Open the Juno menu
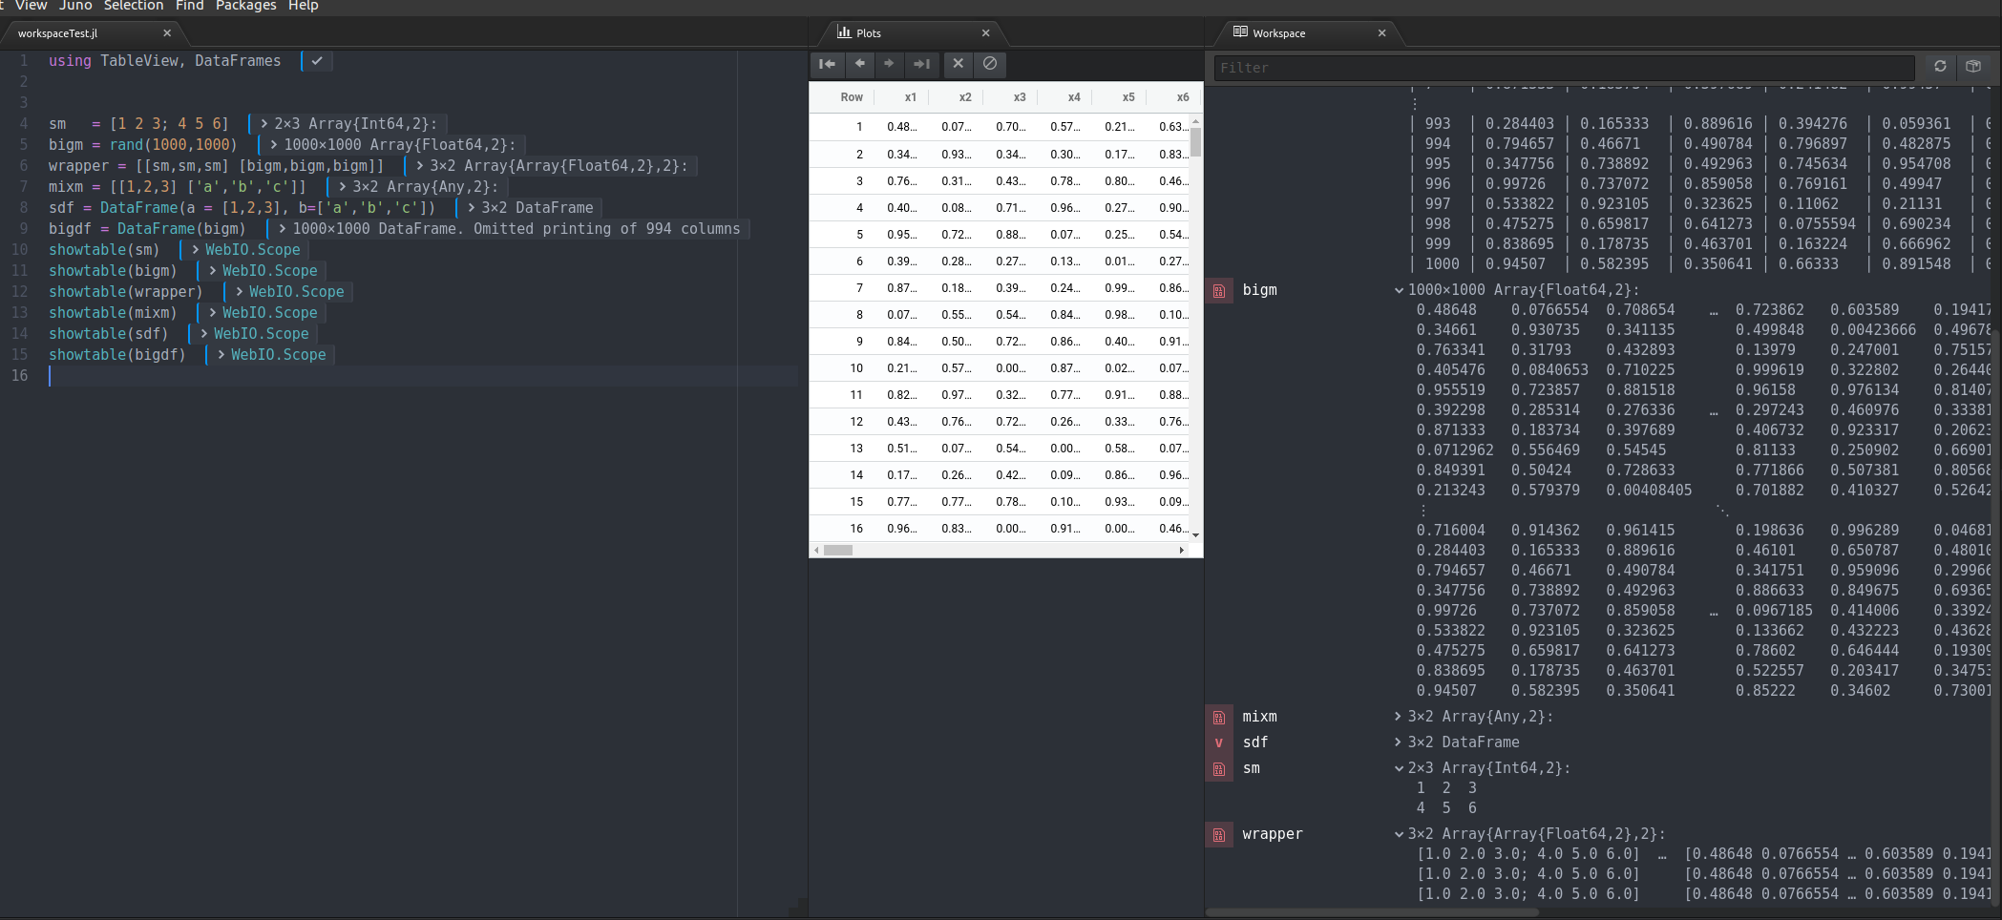 75,6
